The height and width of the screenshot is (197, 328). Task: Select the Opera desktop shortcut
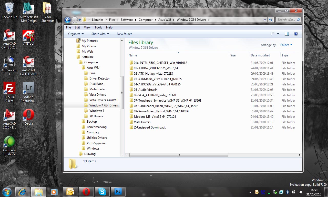pyautogui.click(x=28, y=117)
